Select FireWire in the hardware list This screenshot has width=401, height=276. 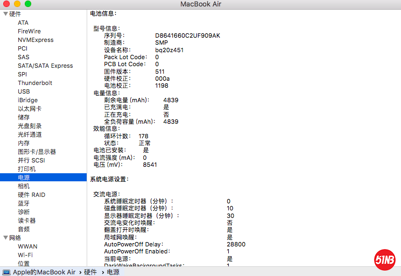point(29,31)
